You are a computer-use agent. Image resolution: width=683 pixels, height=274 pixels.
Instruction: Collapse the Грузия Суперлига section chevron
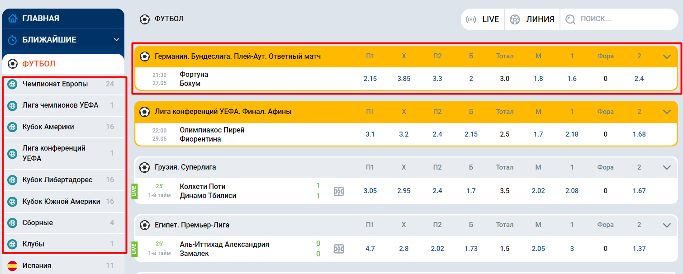[x=667, y=167]
